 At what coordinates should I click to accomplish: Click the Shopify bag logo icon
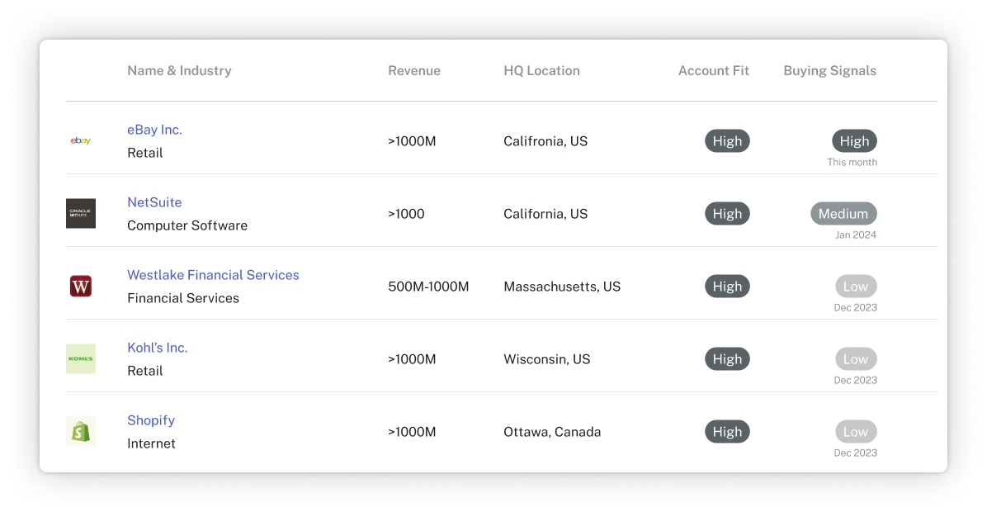tap(81, 431)
